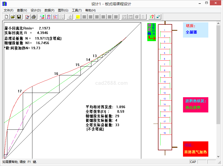The width and height of the screenshot is (223, 166).
Task: Open the 工具(T) menu
Action: pos(77,10)
